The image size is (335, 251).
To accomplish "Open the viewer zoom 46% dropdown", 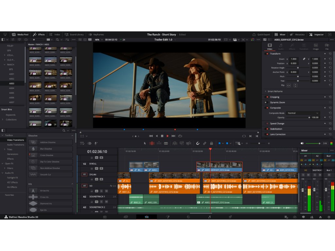I will coord(98,40).
